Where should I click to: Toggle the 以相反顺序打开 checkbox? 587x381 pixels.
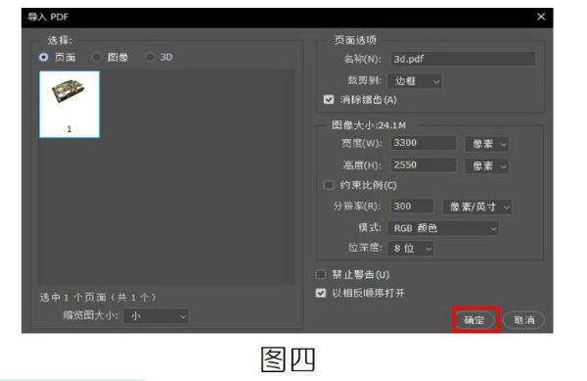click(x=321, y=293)
